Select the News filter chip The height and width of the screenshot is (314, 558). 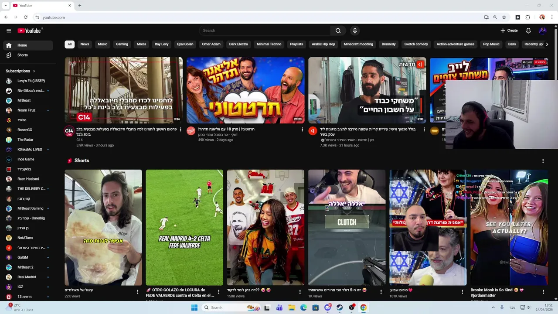click(85, 44)
